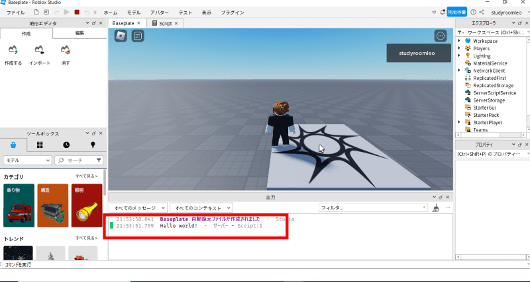Expand the Lighting tree node

[459, 55]
